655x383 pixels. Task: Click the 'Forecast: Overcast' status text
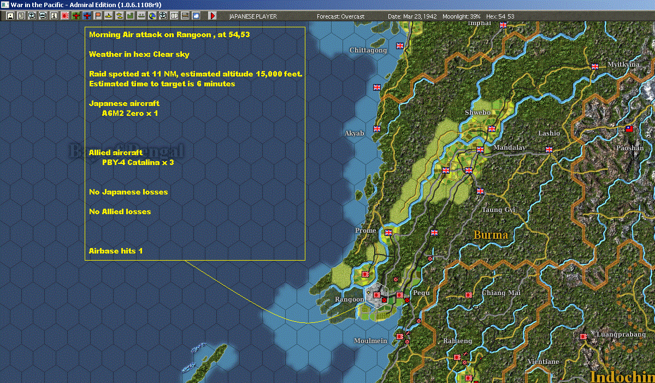coord(340,16)
